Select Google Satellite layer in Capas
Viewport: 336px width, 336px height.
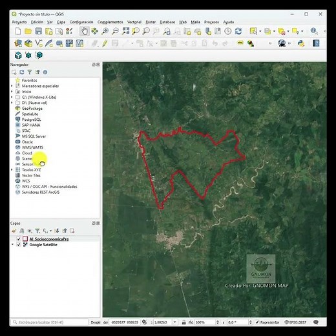(x=43, y=245)
